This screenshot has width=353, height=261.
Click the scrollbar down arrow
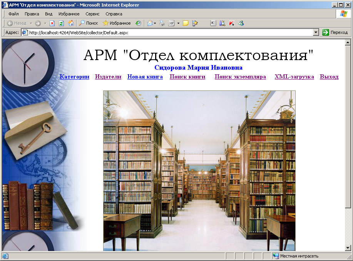tap(348, 248)
